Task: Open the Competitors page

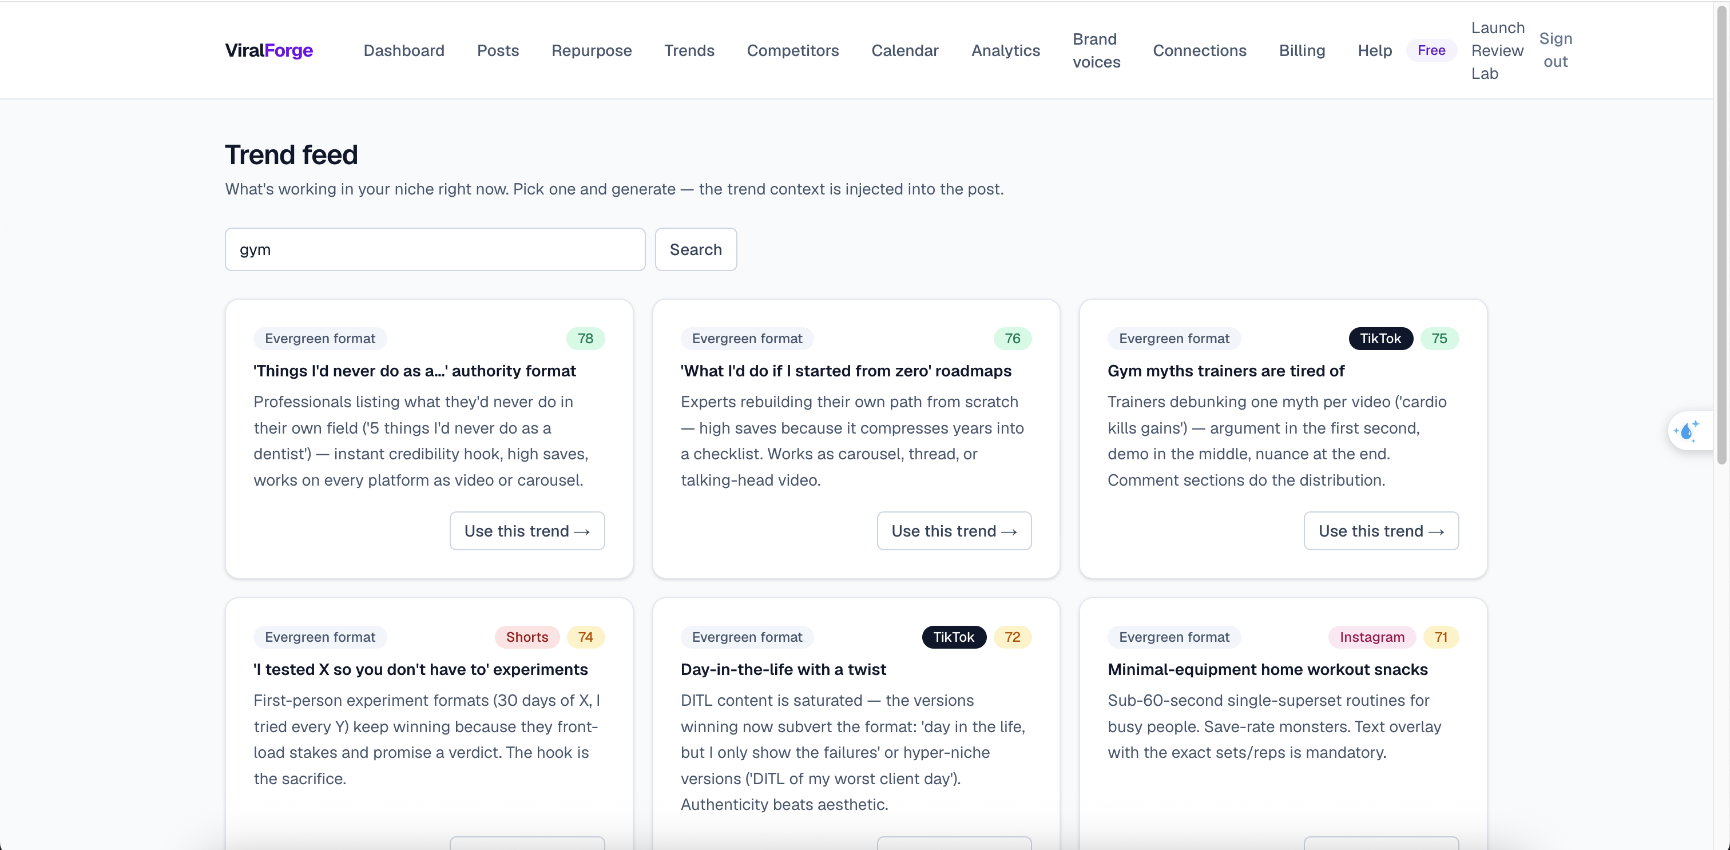Action: point(792,50)
